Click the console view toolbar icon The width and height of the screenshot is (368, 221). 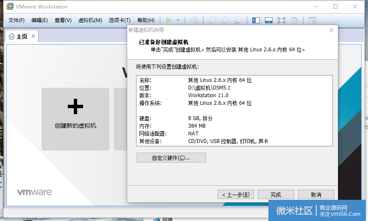coord(312,20)
